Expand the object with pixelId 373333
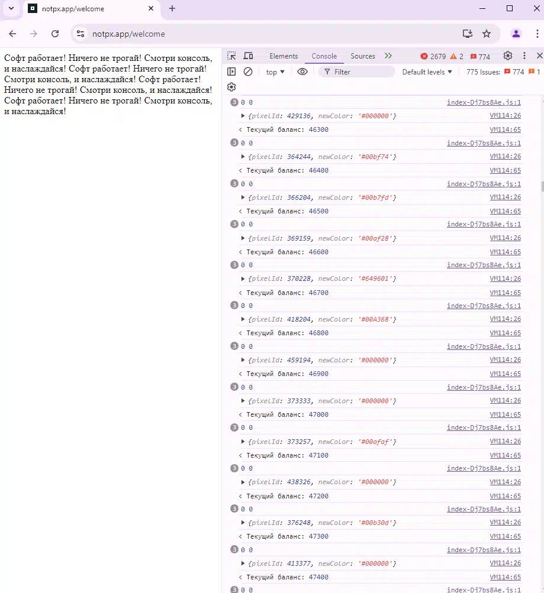The image size is (544, 593). [x=243, y=401]
